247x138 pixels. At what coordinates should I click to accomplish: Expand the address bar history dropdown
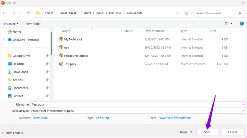pyautogui.click(x=177, y=13)
